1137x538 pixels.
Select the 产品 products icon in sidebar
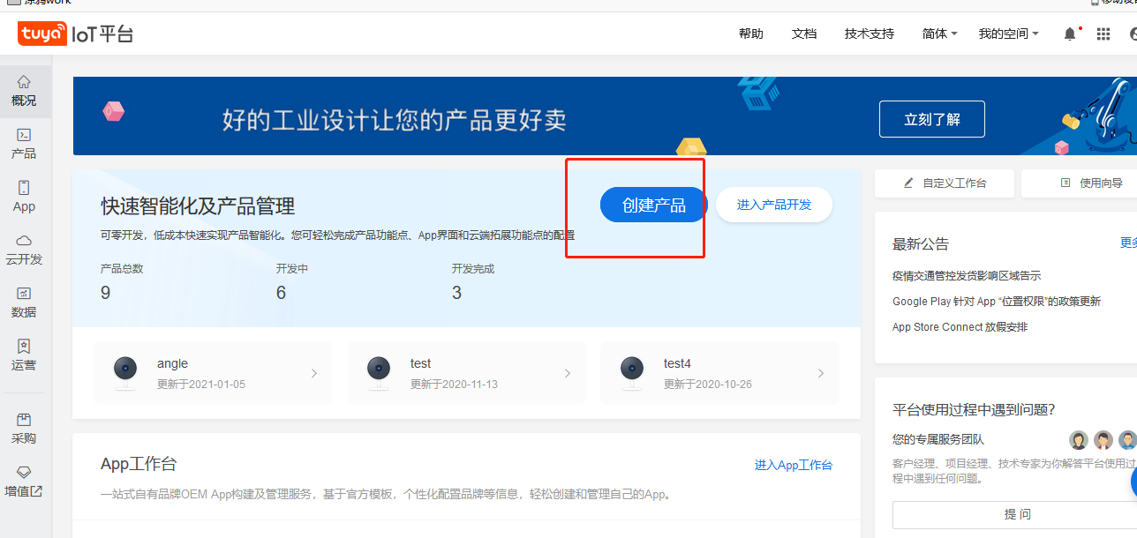pos(24,143)
